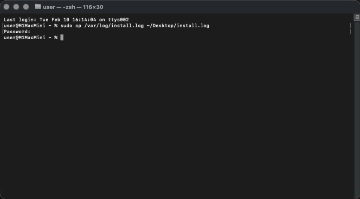360x199 pixels.
Task: Click the destination path ~/Desktop/install.log
Action: (x=178, y=26)
